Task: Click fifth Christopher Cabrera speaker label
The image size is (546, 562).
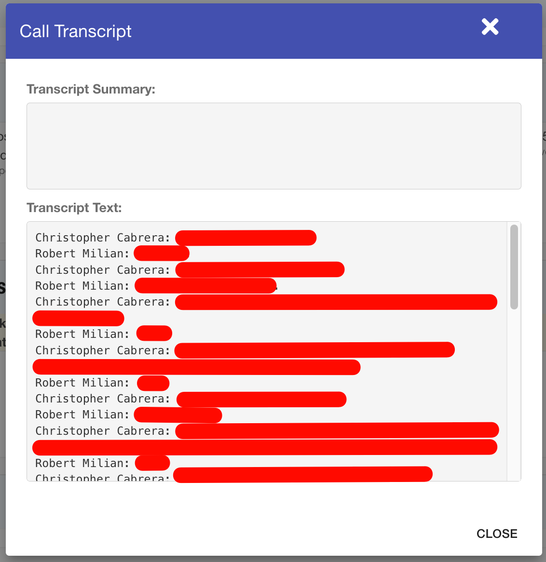Action: (103, 399)
